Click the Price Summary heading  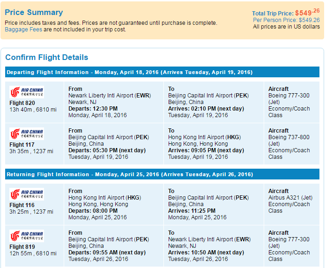[34, 13]
